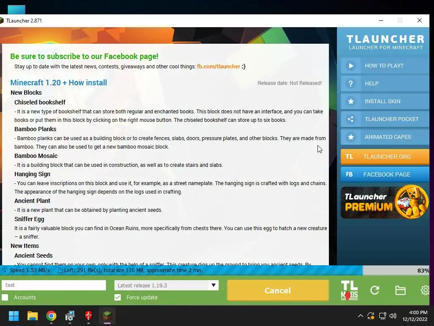Open Google Chrome from taskbar

click(51, 316)
